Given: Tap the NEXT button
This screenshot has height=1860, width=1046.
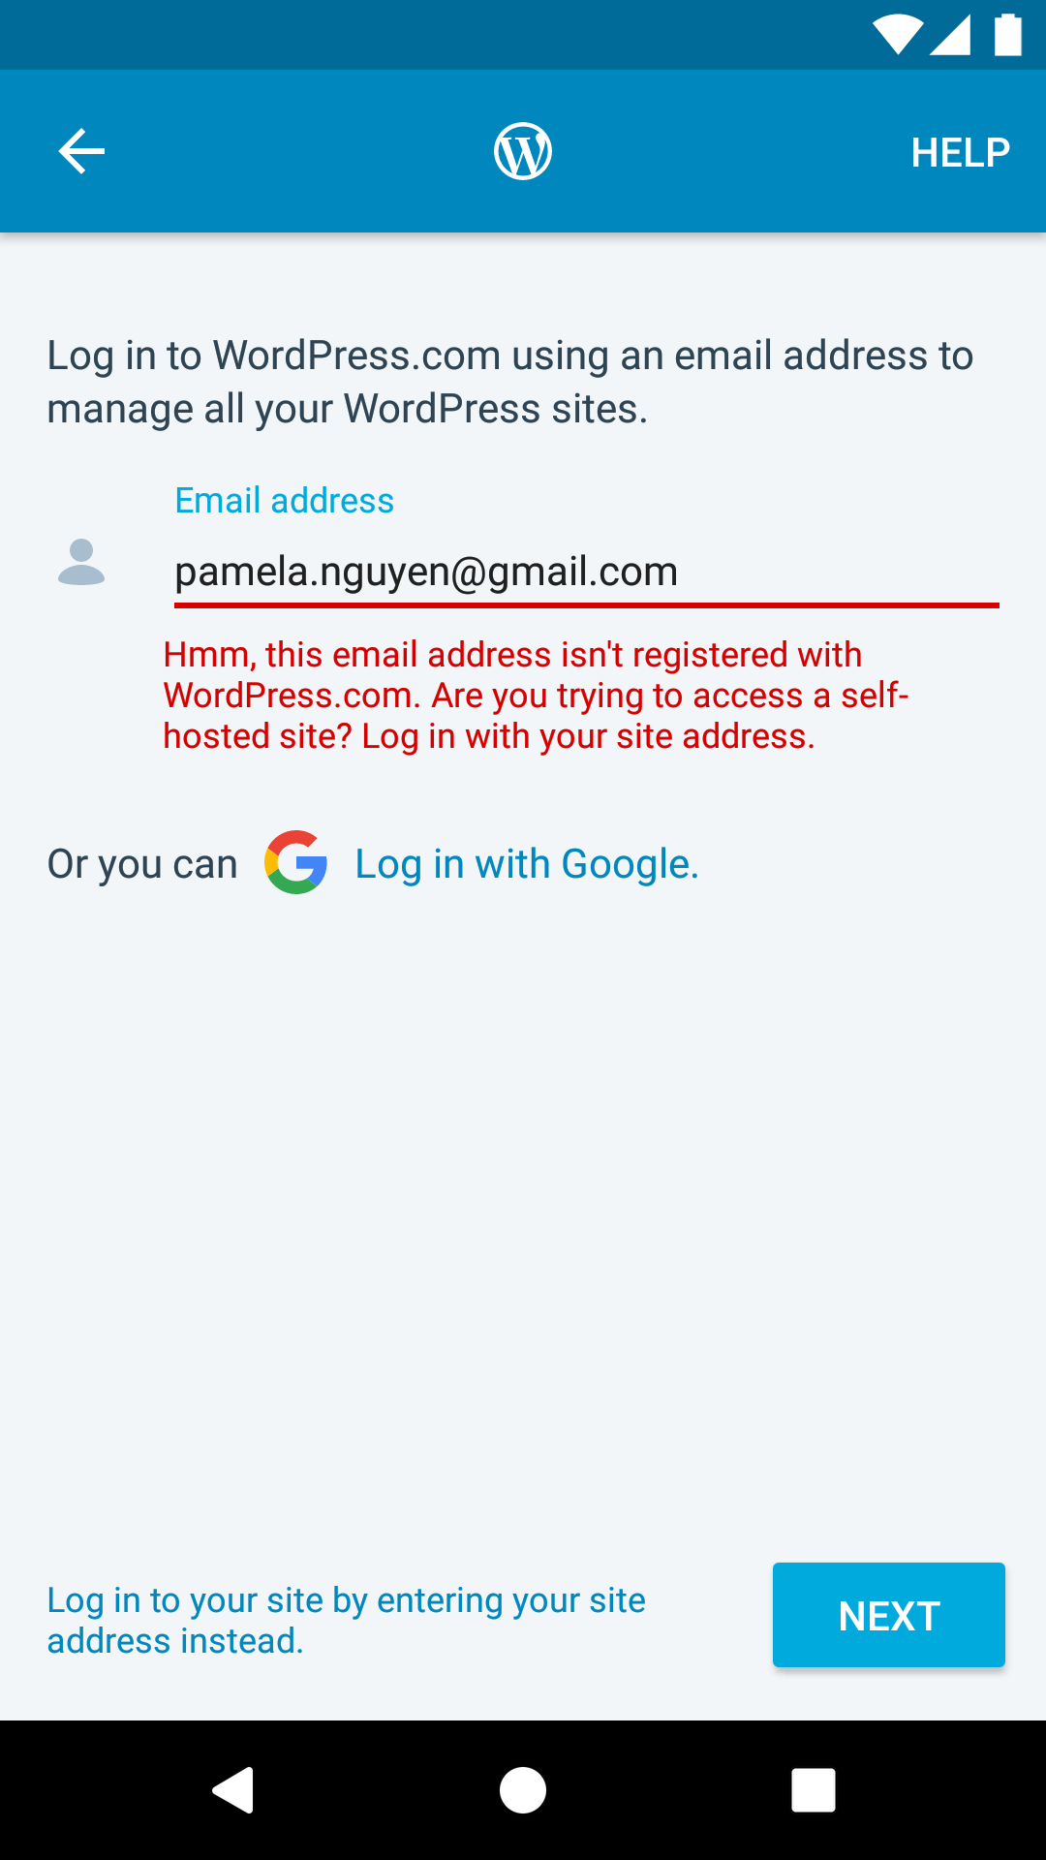Looking at the screenshot, I should (x=889, y=1615).
